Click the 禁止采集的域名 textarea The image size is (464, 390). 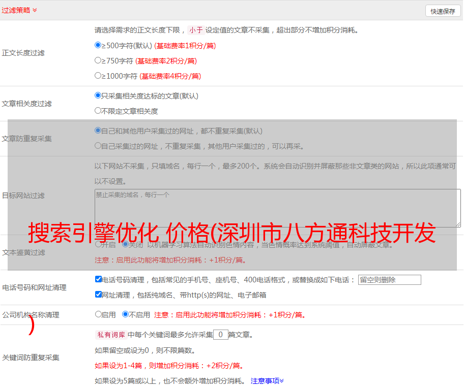point(277,208)
